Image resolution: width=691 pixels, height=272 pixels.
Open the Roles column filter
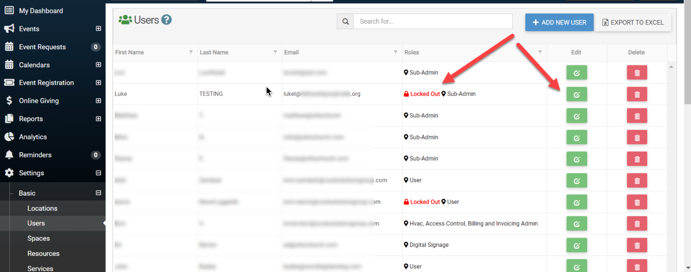point(540,52)
